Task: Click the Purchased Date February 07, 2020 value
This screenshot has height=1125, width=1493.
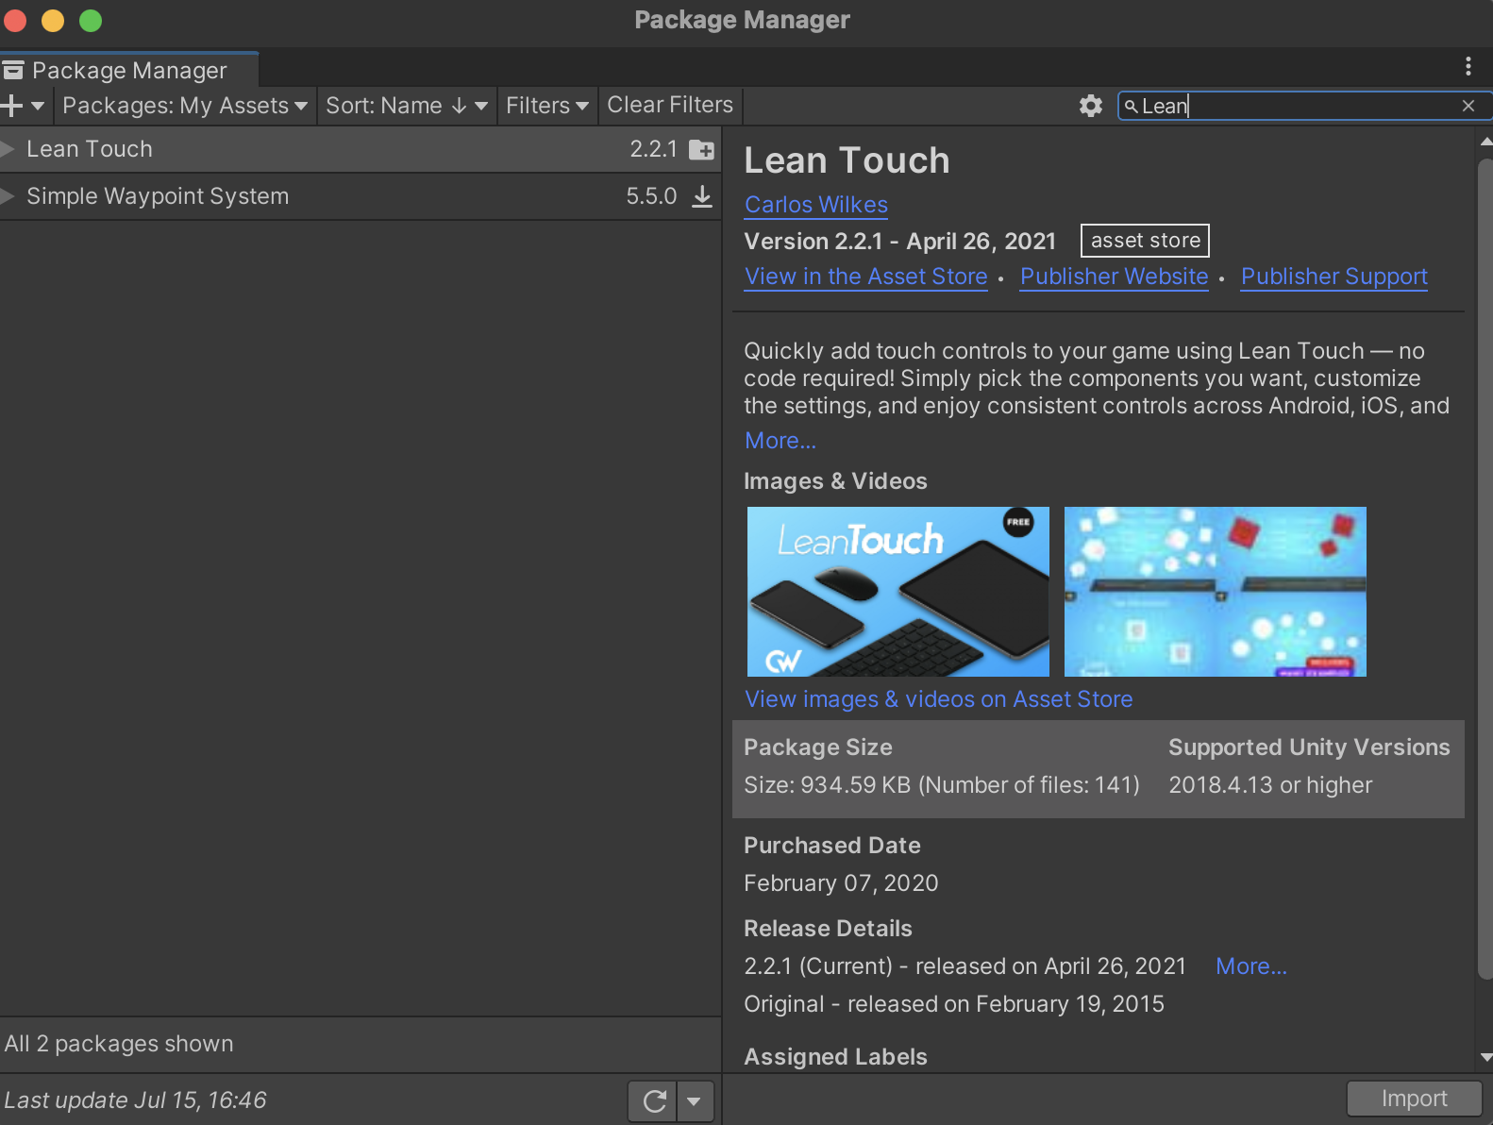Action: tap(841, 883)
